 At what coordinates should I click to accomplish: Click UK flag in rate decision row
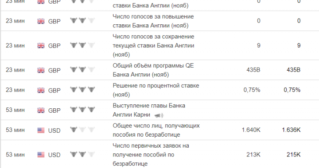[41, 90]
